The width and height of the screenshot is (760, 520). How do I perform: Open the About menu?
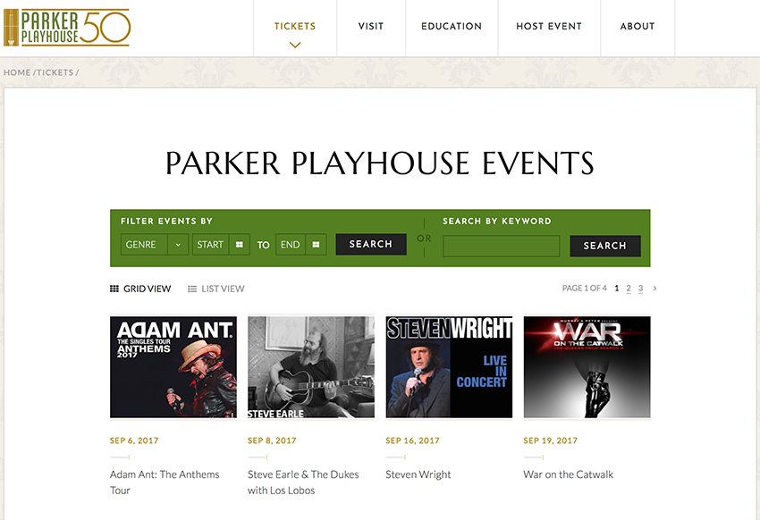(638, 27)
